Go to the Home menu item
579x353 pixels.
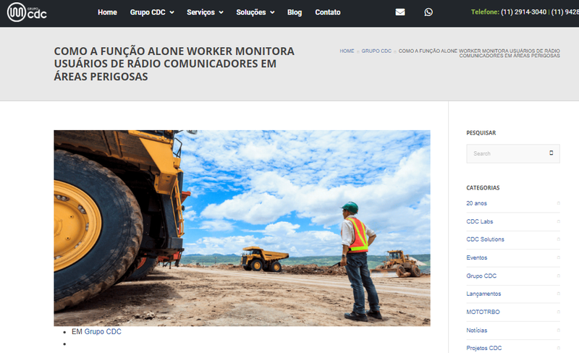(x=107, y=12)
